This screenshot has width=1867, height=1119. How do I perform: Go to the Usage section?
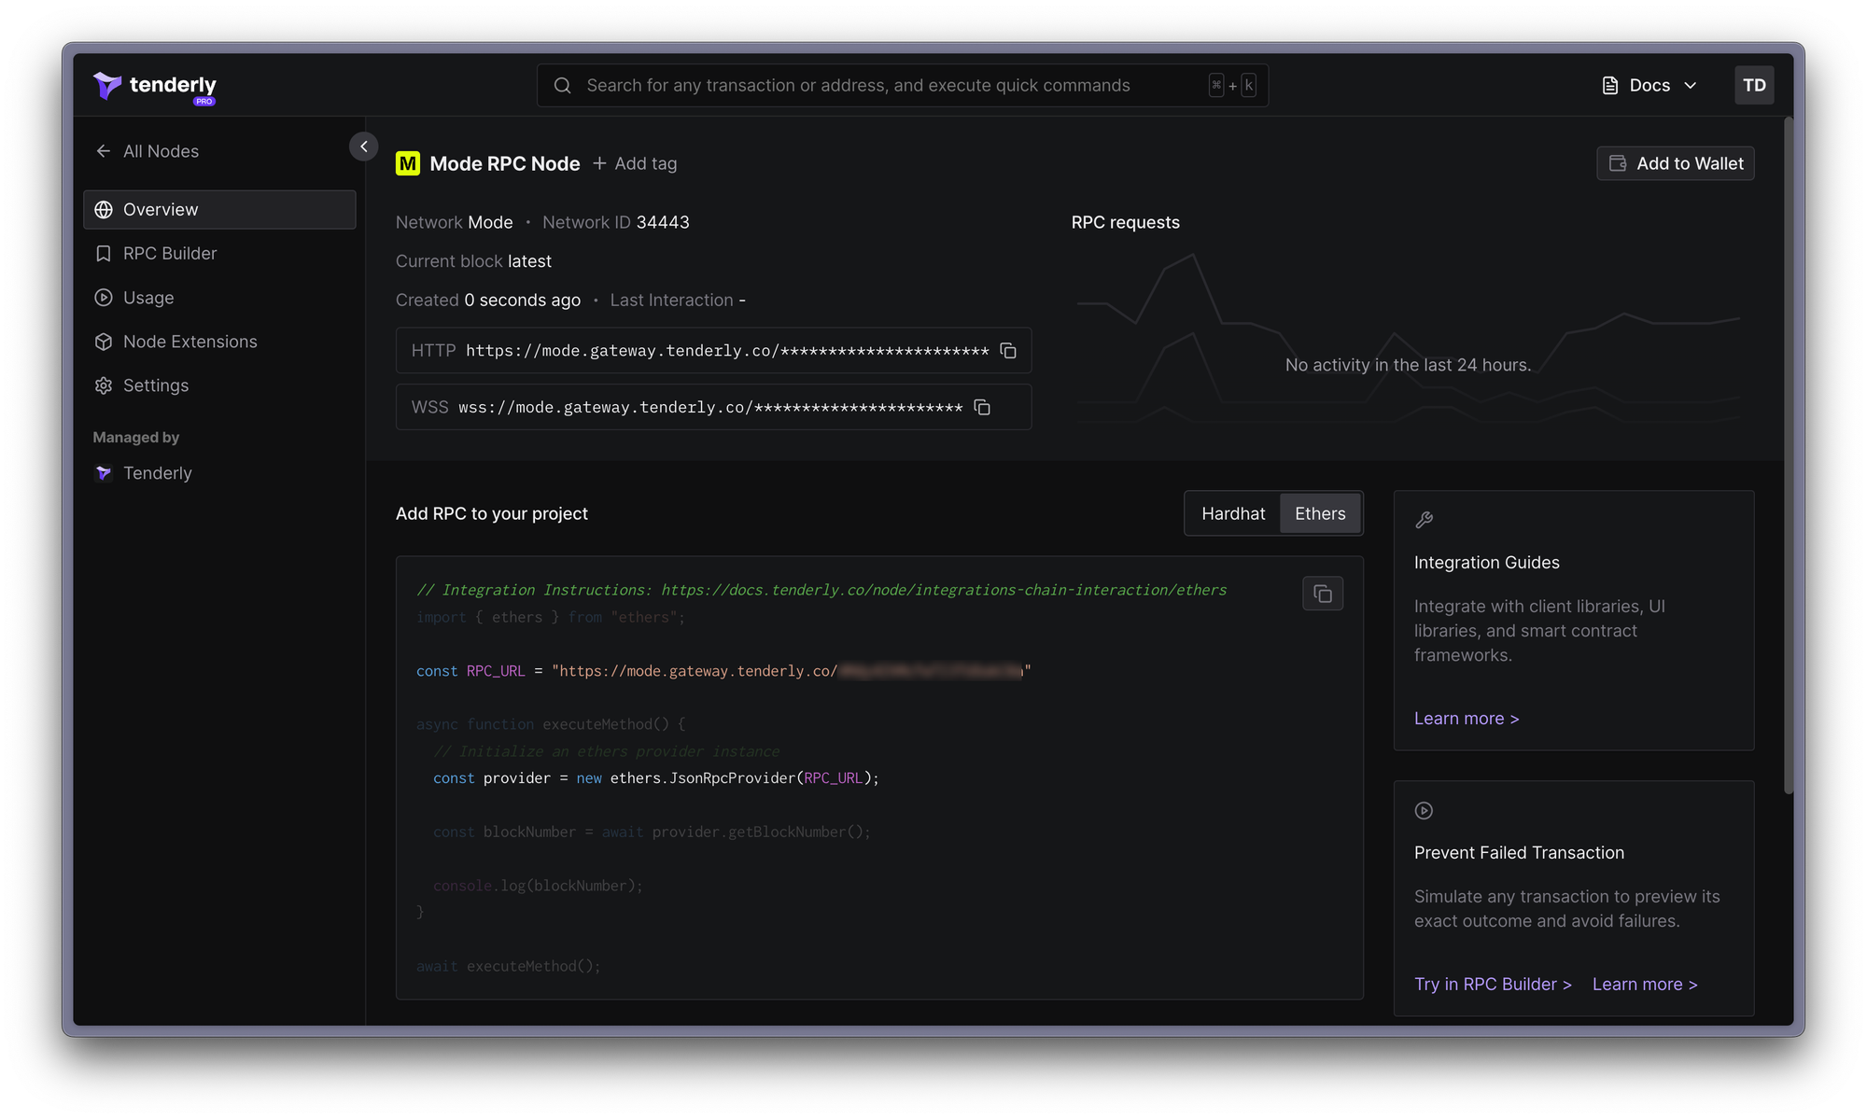click(x=147, y=298)
